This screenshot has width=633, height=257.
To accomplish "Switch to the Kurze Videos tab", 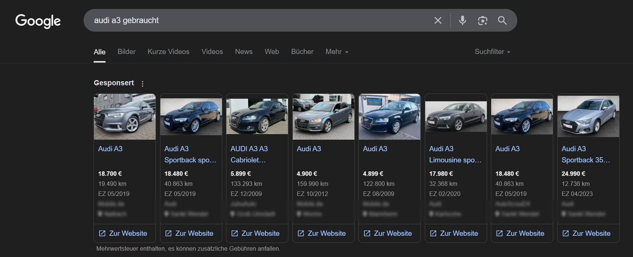I will pos(168,52).
